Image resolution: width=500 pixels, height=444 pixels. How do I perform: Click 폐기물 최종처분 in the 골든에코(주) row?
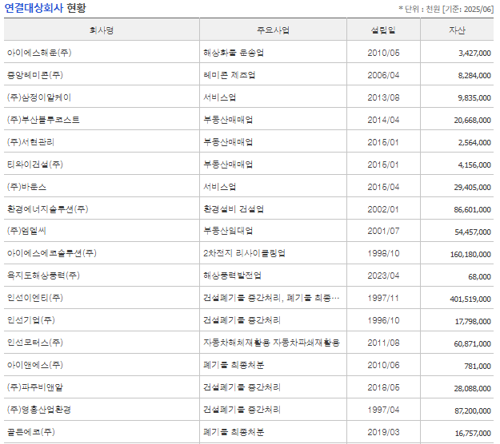click(234, 432)
